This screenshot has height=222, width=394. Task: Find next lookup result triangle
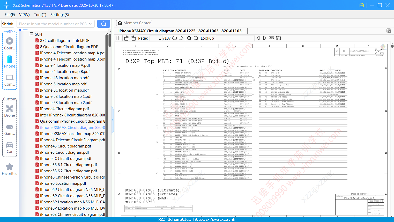pos(265,38)
